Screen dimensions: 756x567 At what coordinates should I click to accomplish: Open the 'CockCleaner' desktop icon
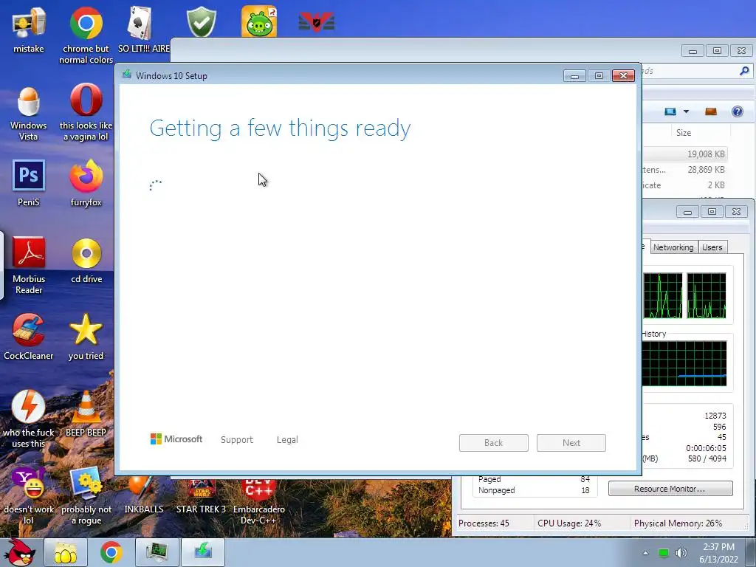[29, 337]
